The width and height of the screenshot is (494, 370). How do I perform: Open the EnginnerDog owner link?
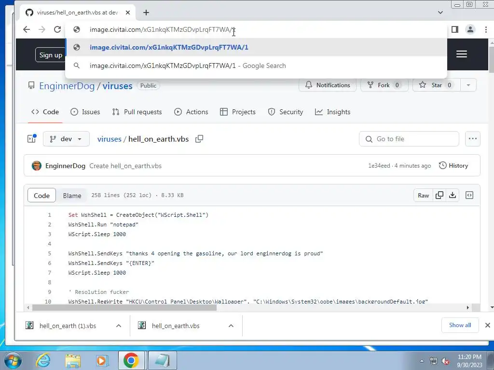click(x=67, y=86)
